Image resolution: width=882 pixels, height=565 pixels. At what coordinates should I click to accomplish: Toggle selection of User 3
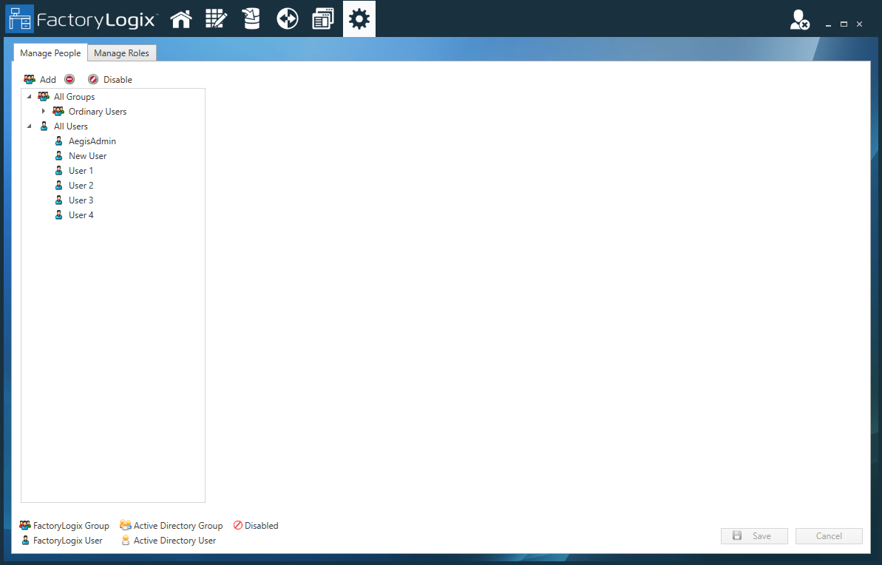click(81, 200)
